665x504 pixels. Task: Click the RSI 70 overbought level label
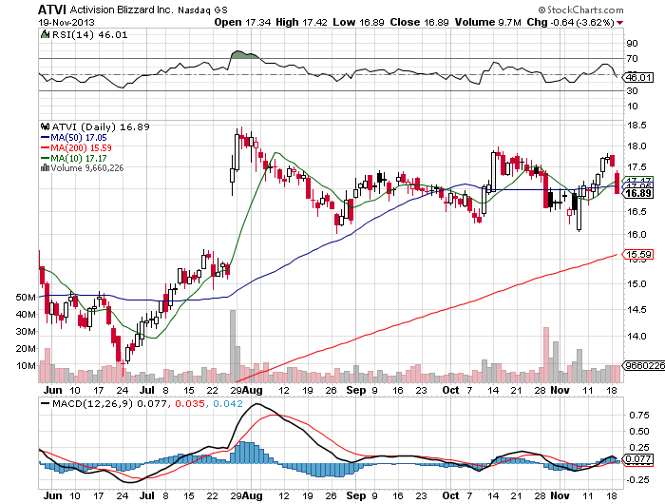pyautogui.click(x=633, y=59)
